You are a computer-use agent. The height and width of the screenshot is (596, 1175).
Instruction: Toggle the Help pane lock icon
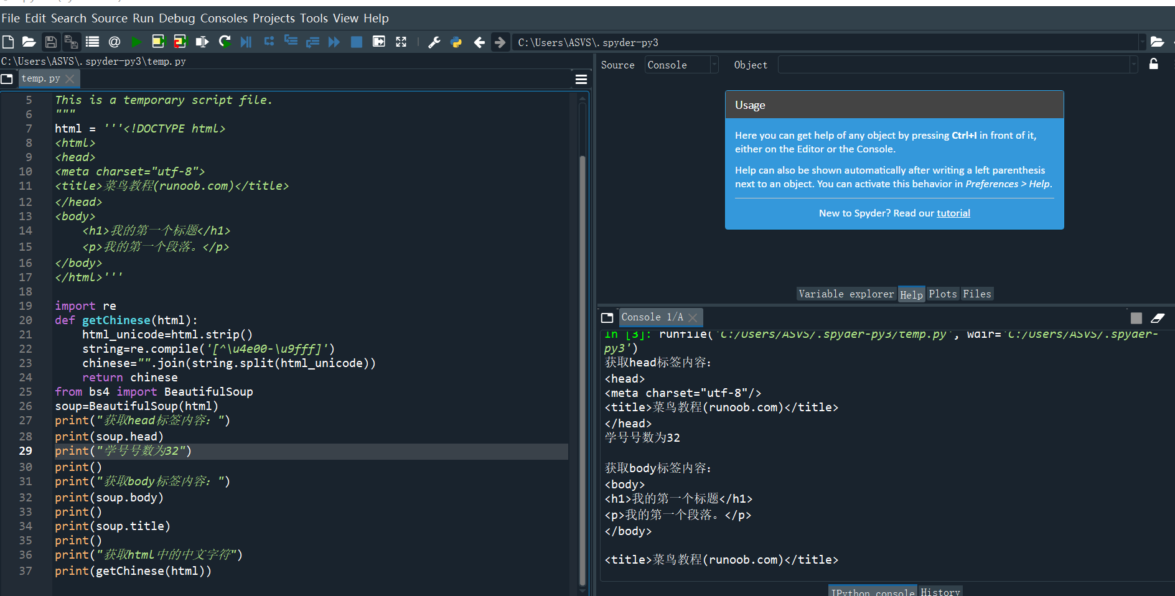pos(1153,64)
